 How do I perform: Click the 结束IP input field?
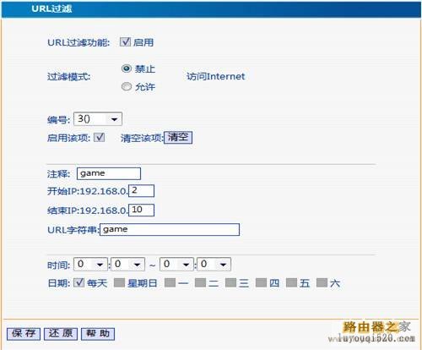141,210
